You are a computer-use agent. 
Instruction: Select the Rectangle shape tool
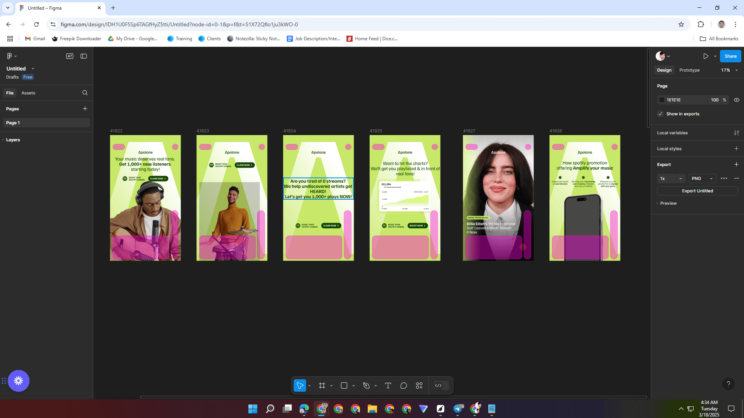(x=344, y=385)
